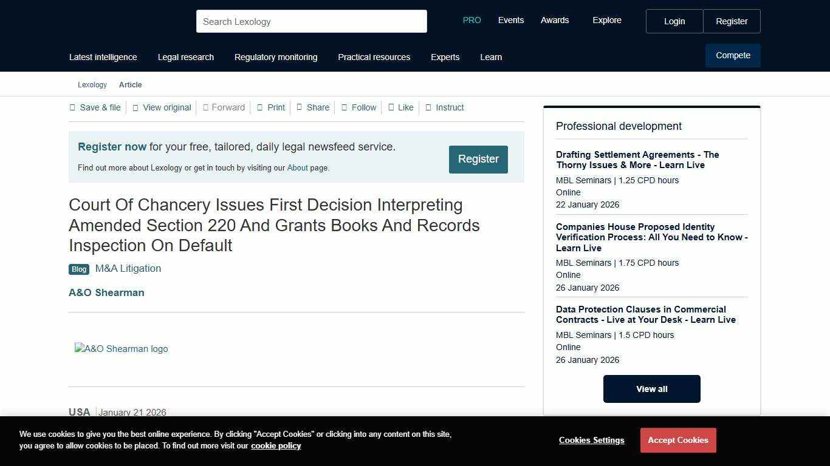Click the Print icon
This screenshot has height=466, width=830.
click(x=261, y=107)
